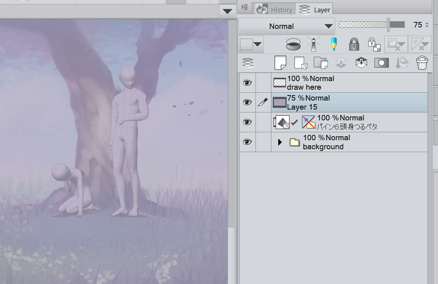Open the Enable Mask dropdown button
The width and height of the screenshot is (438, 284).
pyautogui.click(x=396, y=44)
